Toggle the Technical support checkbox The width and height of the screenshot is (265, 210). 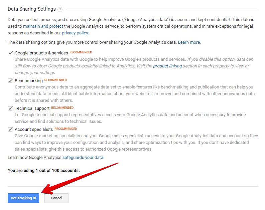coord(10,109)
